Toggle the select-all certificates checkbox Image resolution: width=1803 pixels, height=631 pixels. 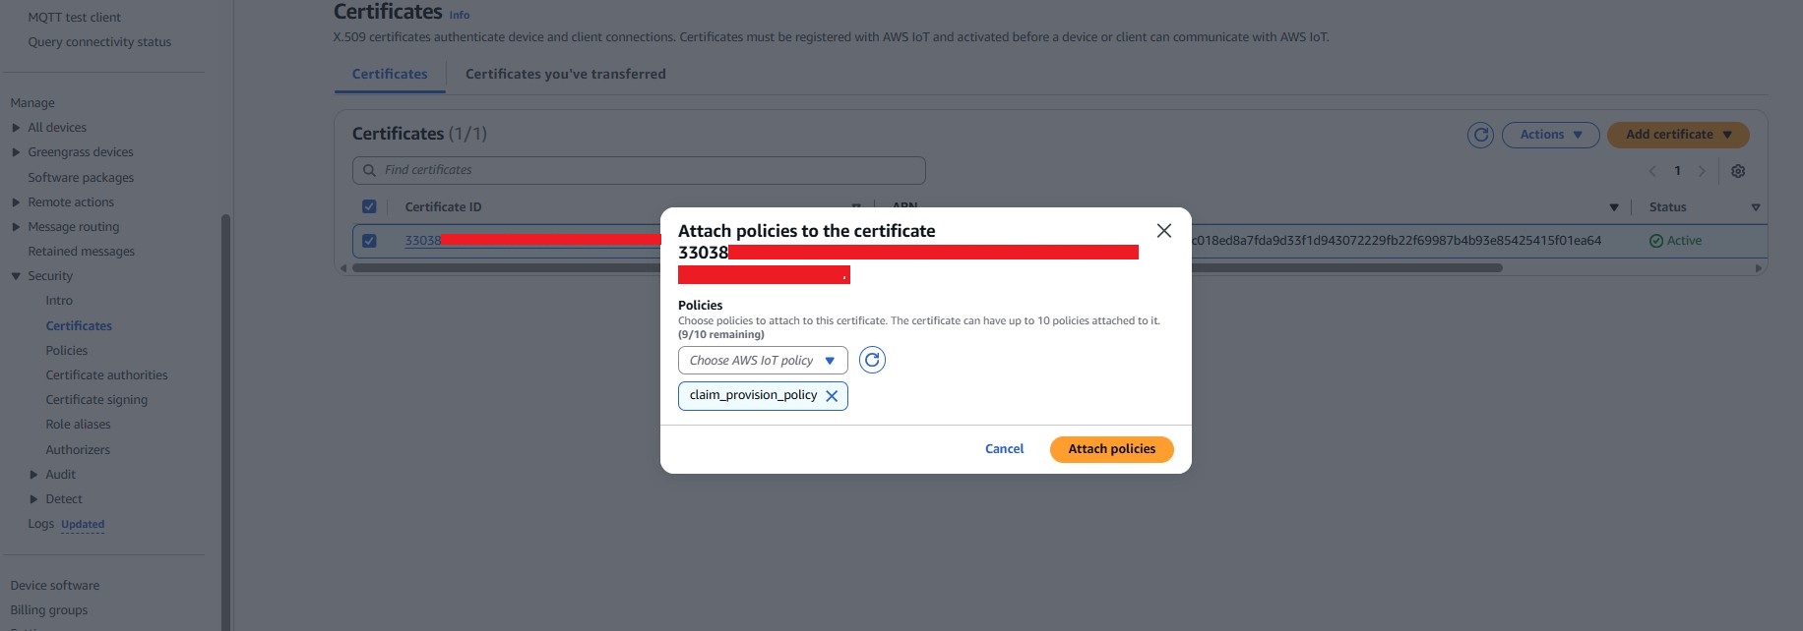click(x=369, y=207)
